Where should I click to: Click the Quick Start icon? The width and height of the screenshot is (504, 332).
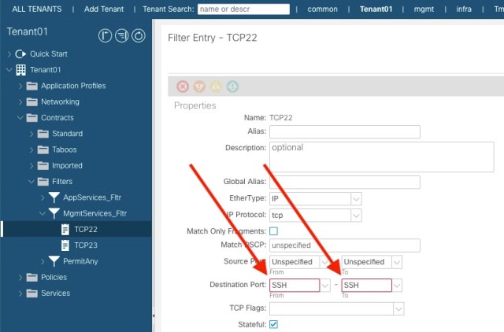21,53
